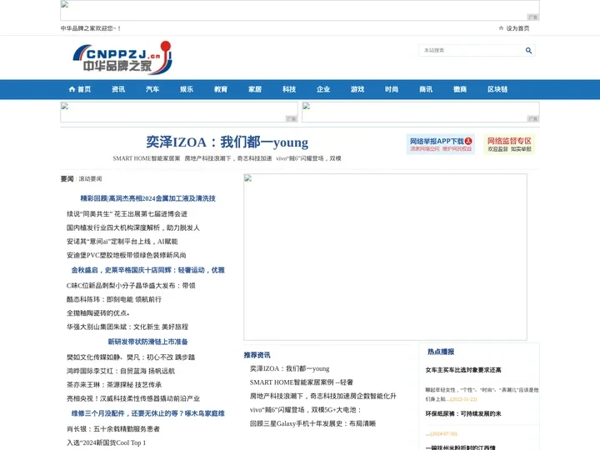Open the 时尚 nav item

392,89
